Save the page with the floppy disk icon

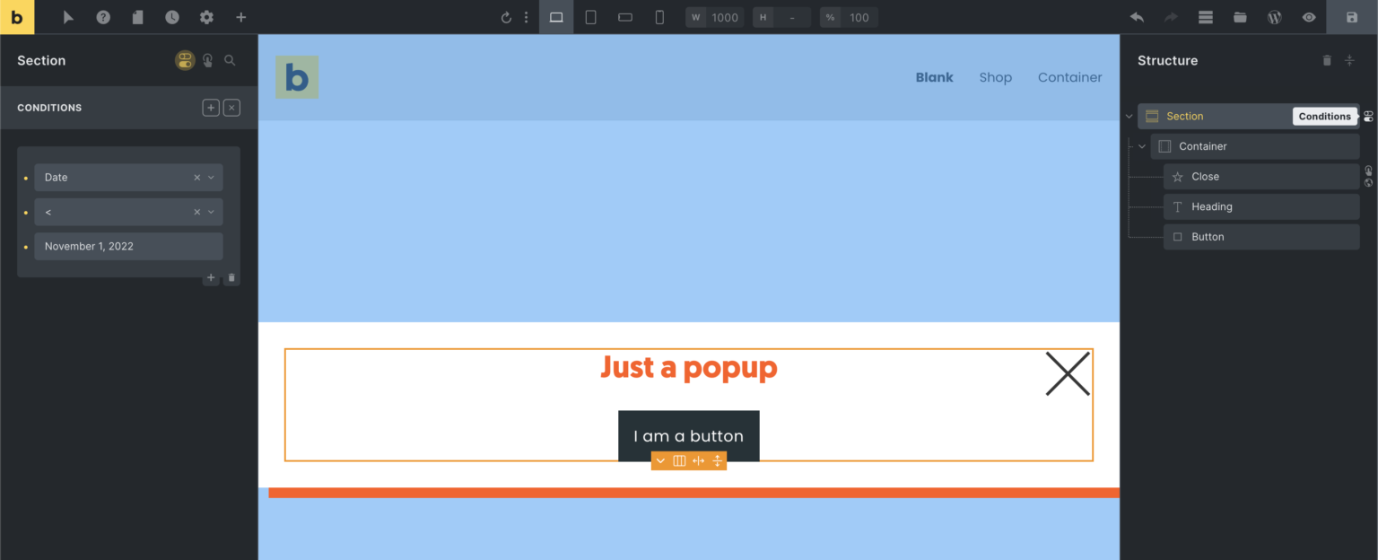click(x=1352, y=17)
